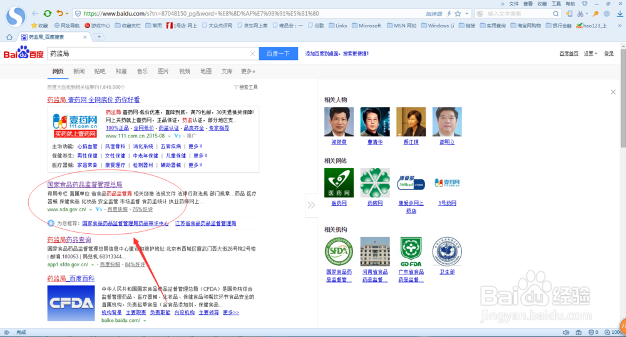This screenshot has width=626, height=337.
Task: Open the downloads arrow icon
Action: tap(620, 14)
